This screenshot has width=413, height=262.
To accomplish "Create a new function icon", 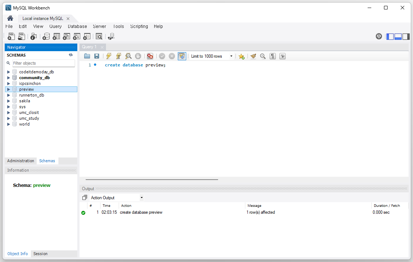I will click(87, 36).
